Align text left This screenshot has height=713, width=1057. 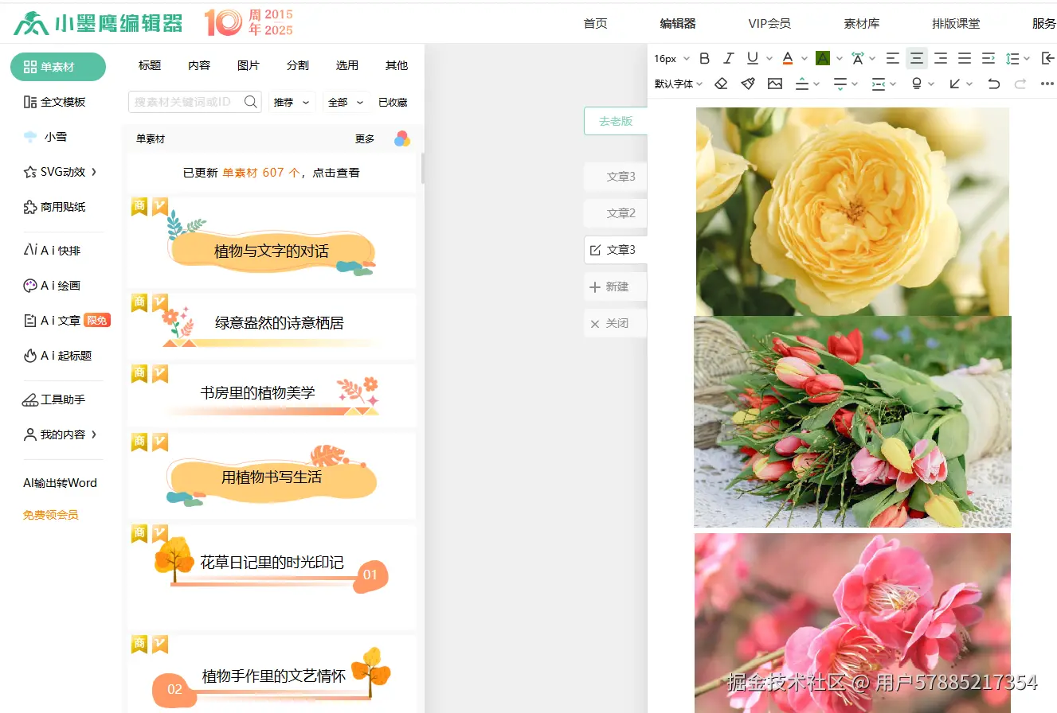pyautogui.click(x=893, y=58)
